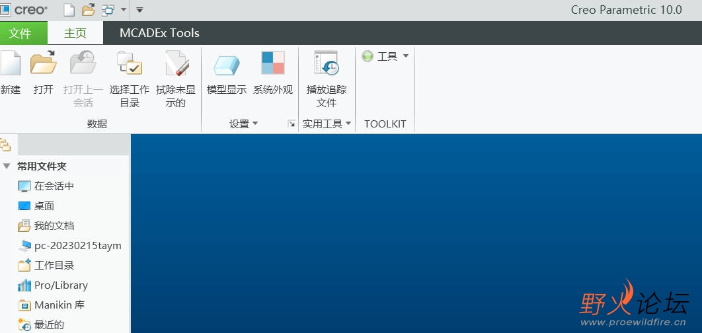702x333 pixels.
Task: Click the 打开 ribbon icon
Action: coord(44,63)
